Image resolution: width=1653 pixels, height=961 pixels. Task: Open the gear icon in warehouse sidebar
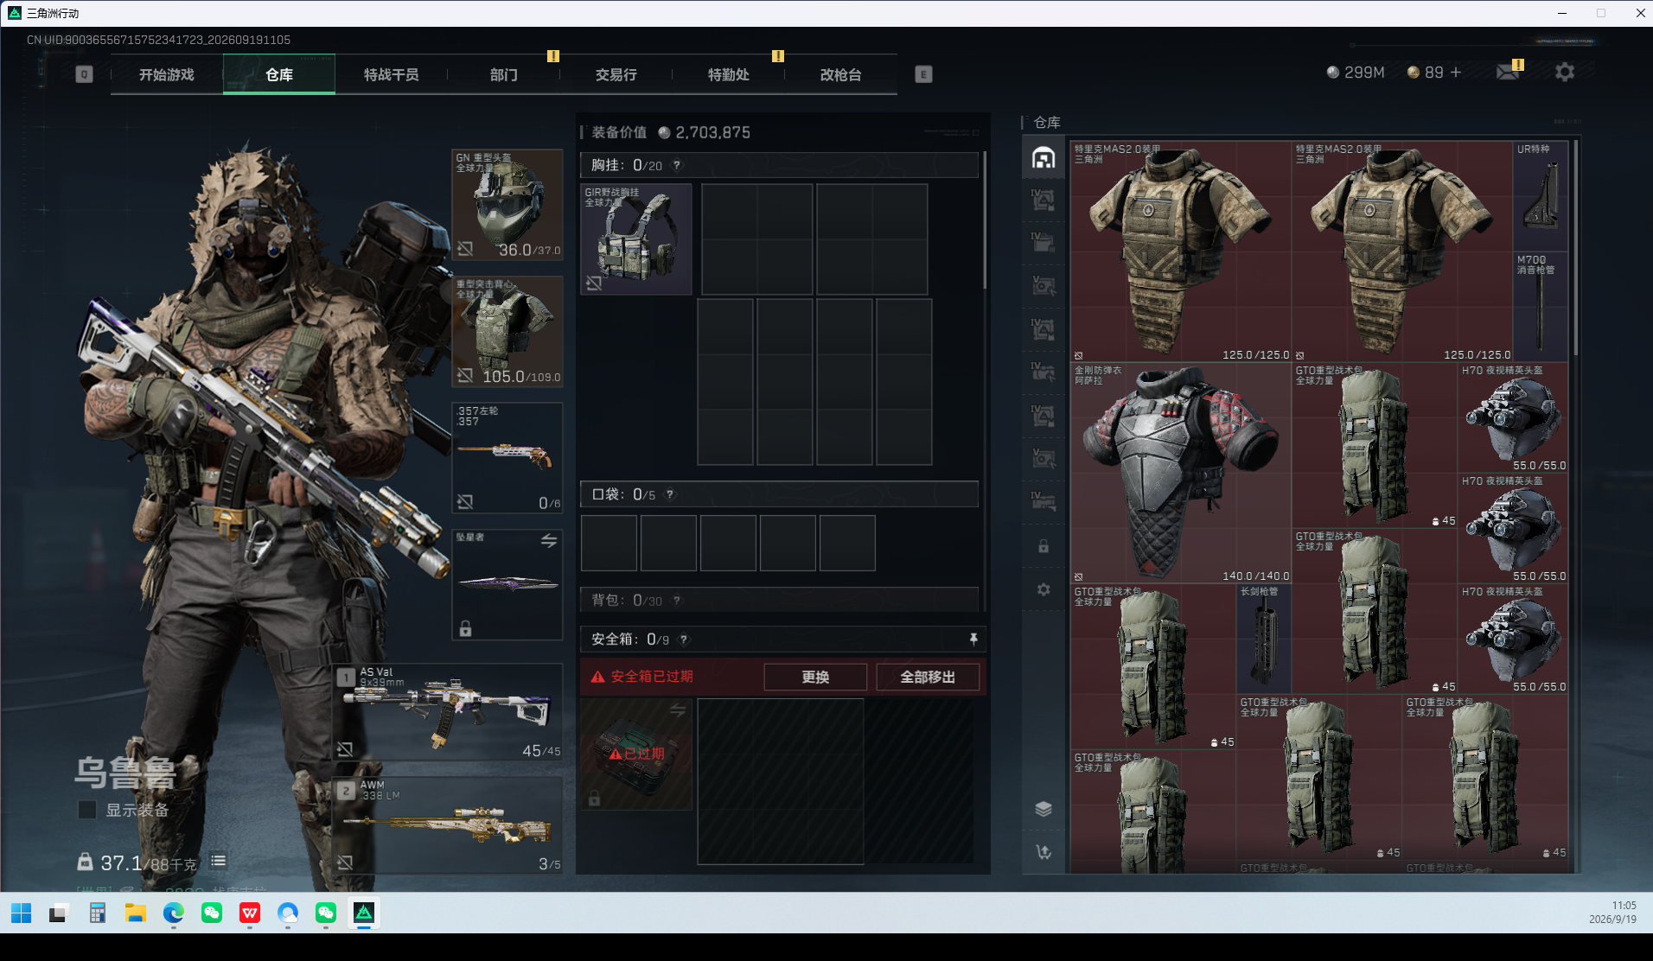(1043, 589)
